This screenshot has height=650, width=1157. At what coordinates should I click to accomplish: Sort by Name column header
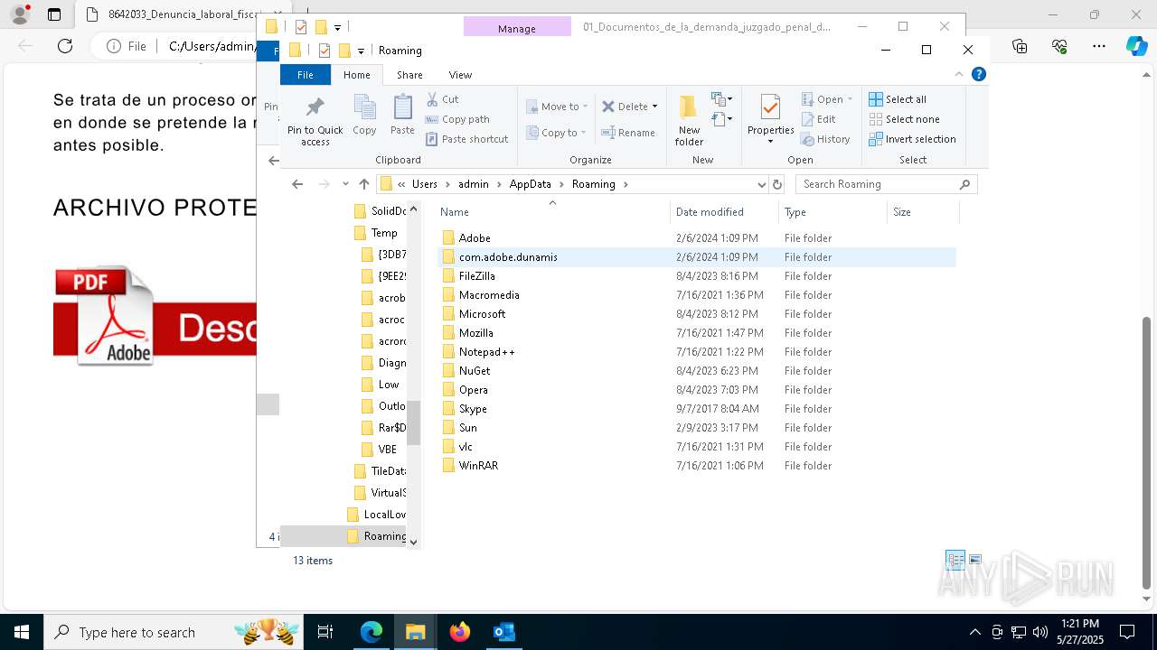pyautogui.click(x=553, y=212)
